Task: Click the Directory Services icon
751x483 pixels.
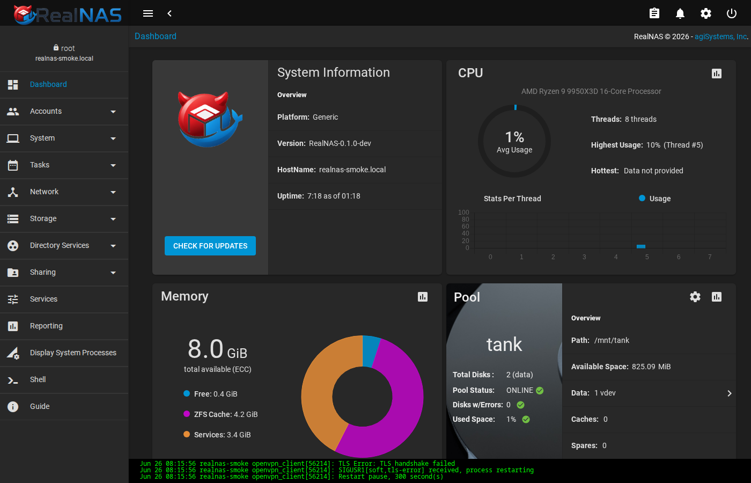Action: coord(13,246)
